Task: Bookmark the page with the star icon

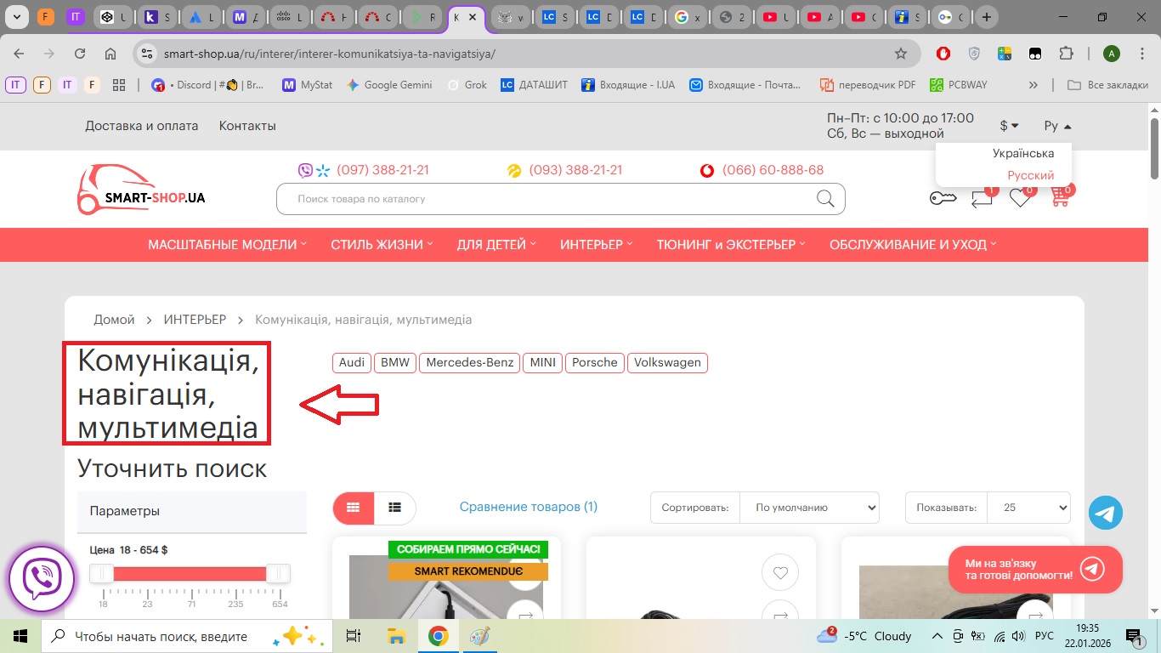Action: pyautogui.click(x=901, y=54)
